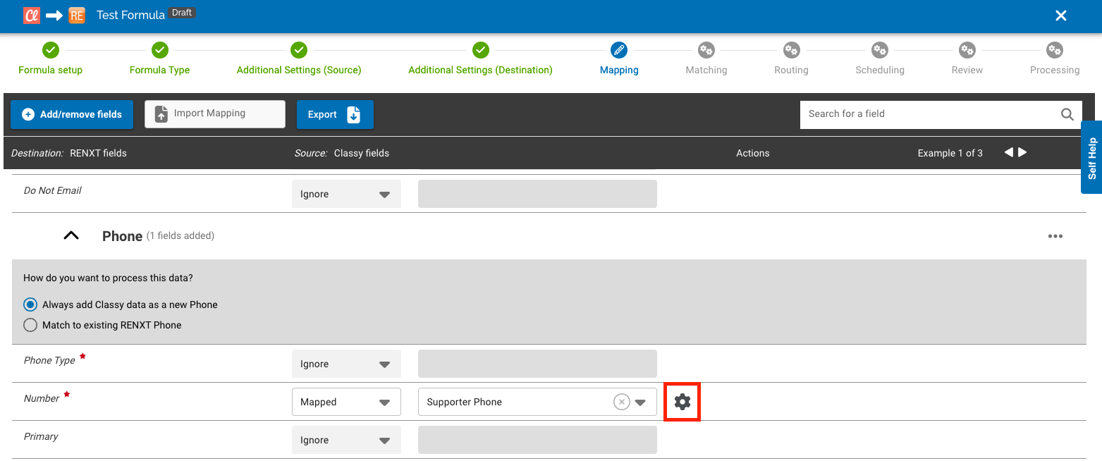Click the Classy app icon in header

pyautogui.click(x=31, y=14)
